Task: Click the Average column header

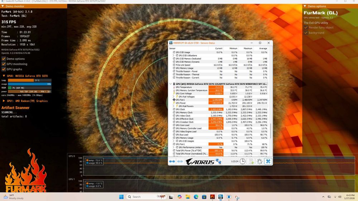Action: click(x=261, y=48)
